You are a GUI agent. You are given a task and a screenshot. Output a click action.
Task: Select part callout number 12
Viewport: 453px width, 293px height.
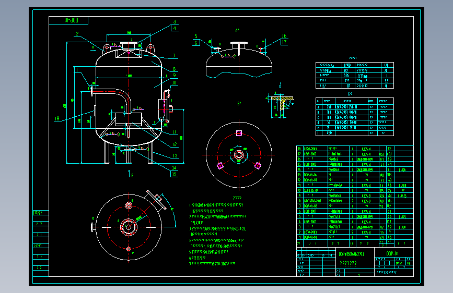click(x=175, y=144)
